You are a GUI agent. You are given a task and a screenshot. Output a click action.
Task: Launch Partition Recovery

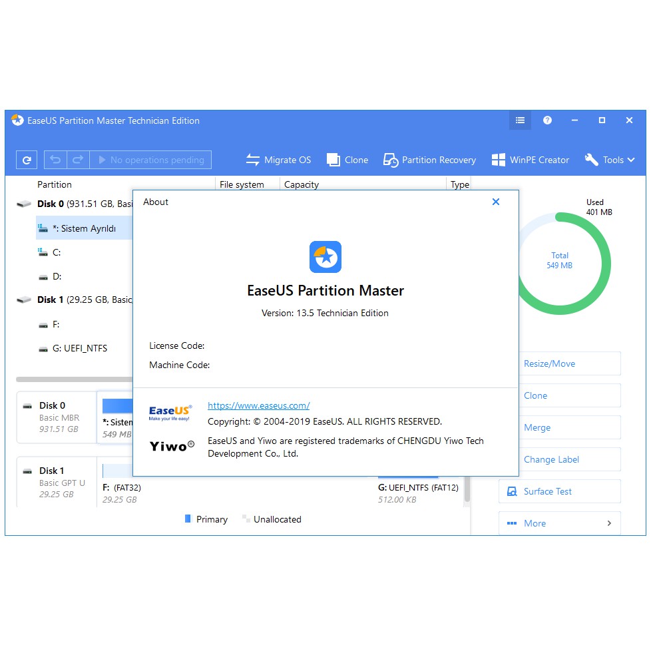pyautogui.click(x=429, y=160)
